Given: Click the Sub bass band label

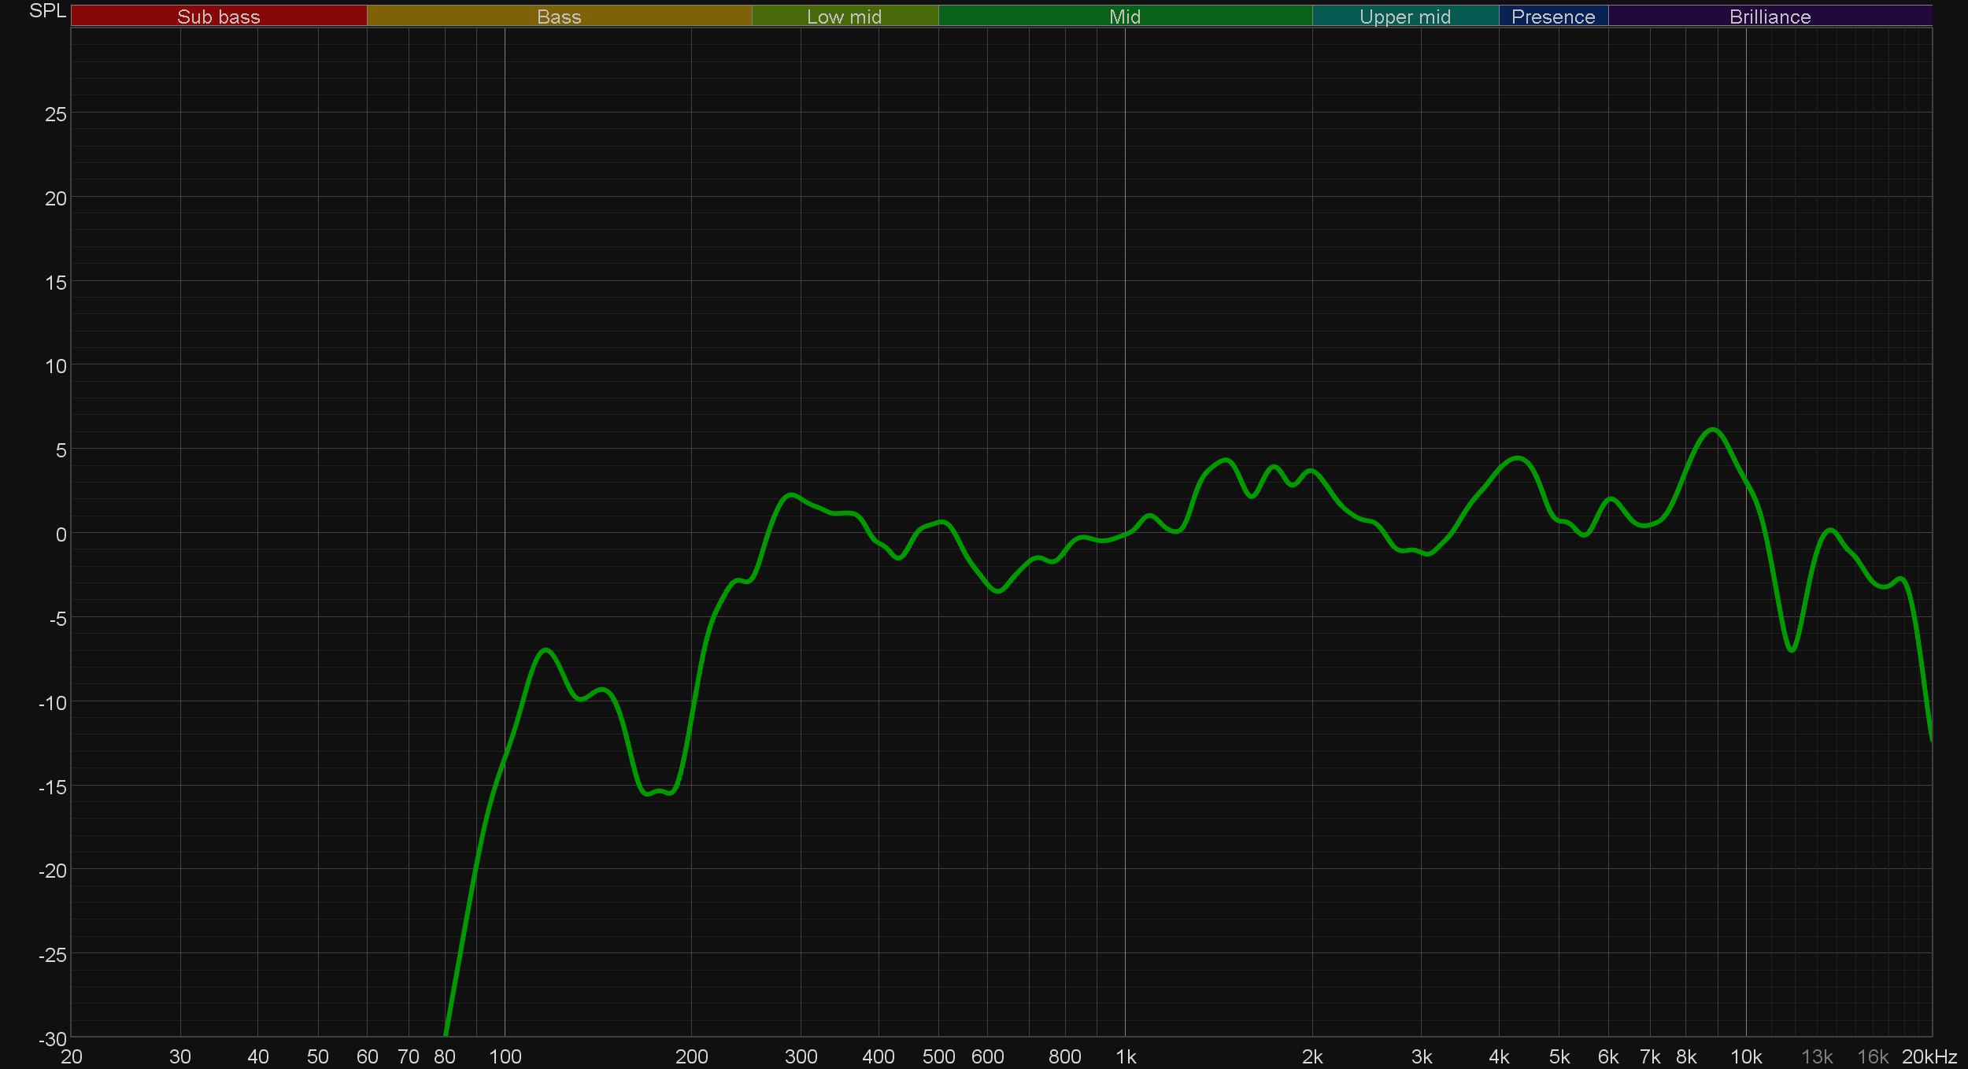Looking at the screenshot, I should 218,17.
